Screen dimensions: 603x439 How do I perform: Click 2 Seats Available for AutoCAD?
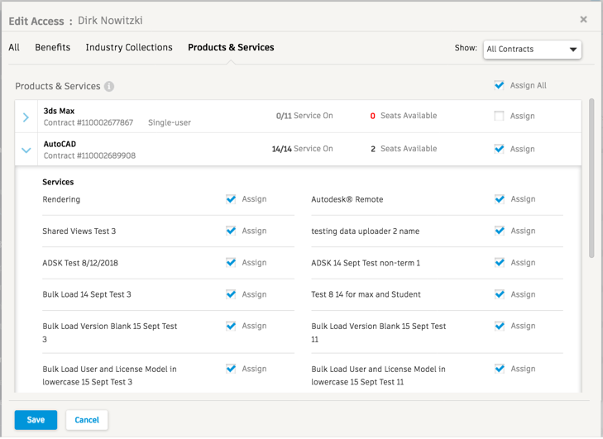pos(404,149)
